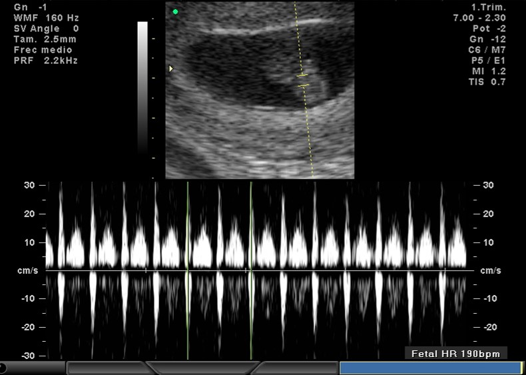
Task: Click the PRF 2.2kHz parameter
Action: point(45,61)
